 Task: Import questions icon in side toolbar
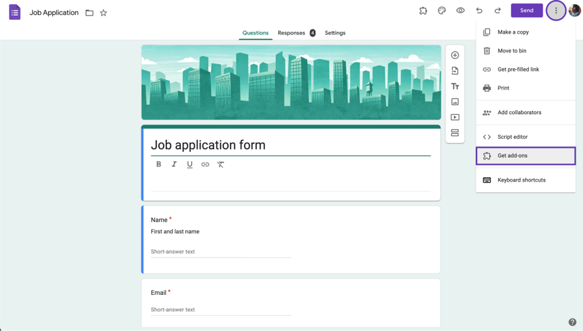pos(455,71)
